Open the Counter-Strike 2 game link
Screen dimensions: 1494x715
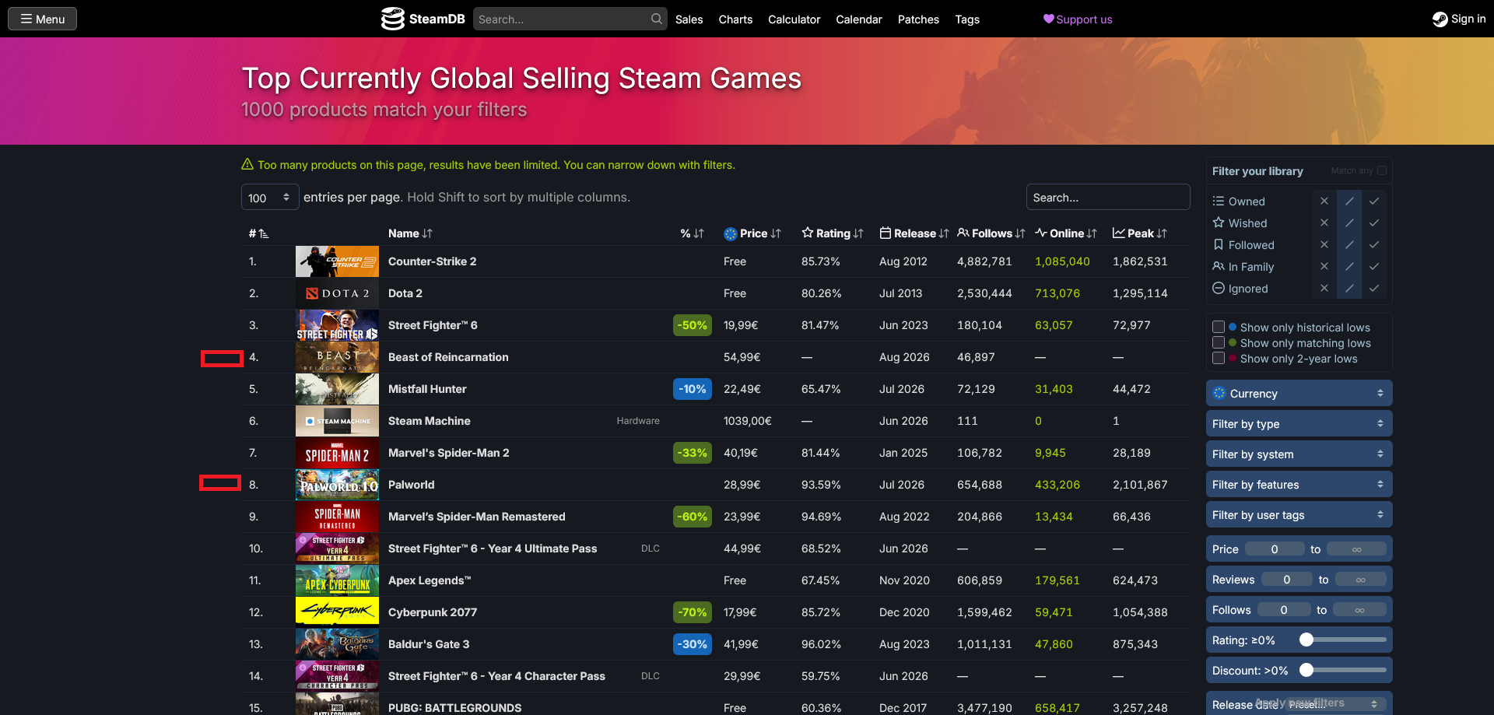point(432,261)
